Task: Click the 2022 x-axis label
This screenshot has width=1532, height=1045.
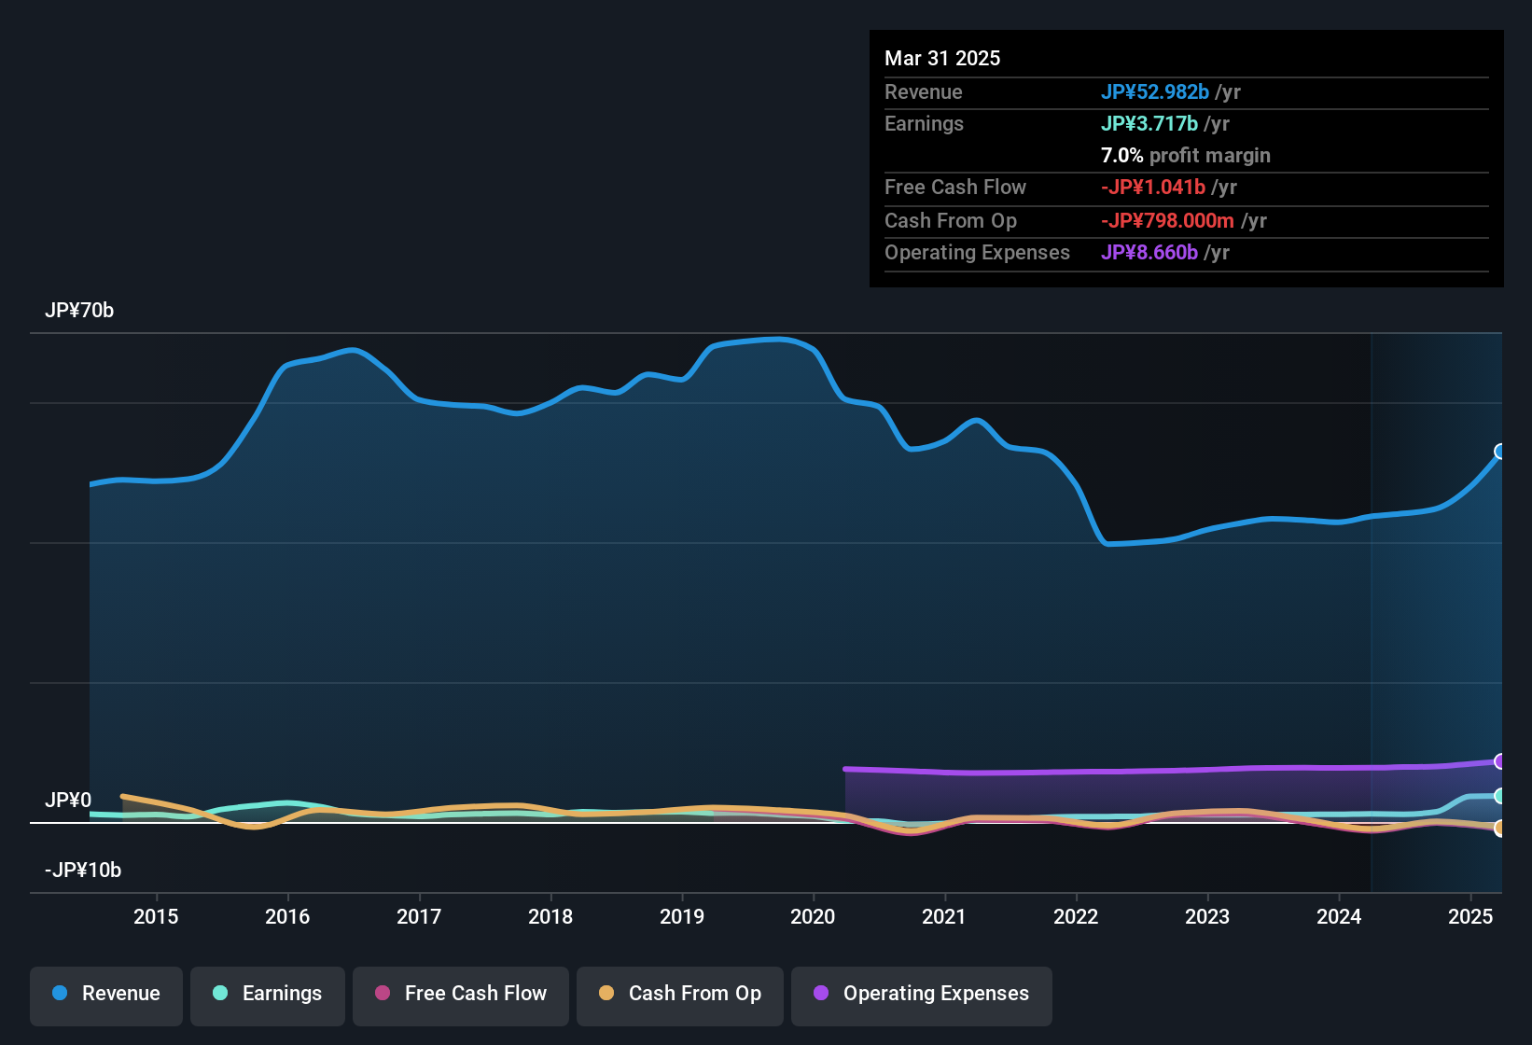Action: (1076, 916)
